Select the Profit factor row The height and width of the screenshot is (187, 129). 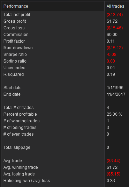click(65, 41)
